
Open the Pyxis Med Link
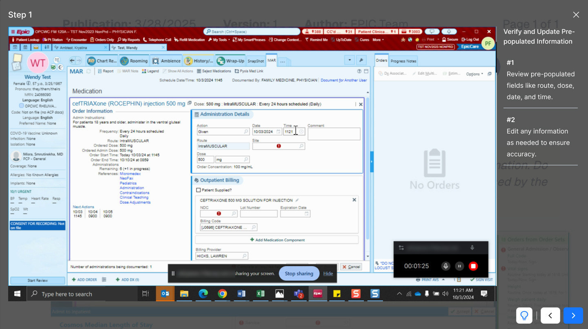pos(249,71)
